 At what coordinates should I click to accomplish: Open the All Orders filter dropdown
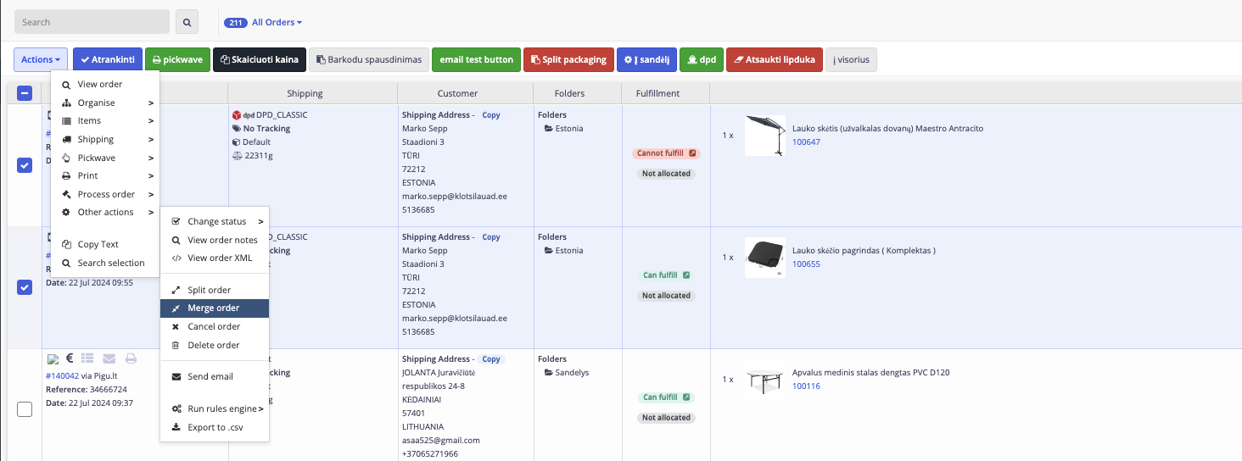tap(277, 22)
